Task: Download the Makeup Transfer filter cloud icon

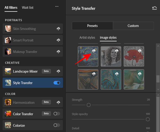Action: click(x=58, y=52)
